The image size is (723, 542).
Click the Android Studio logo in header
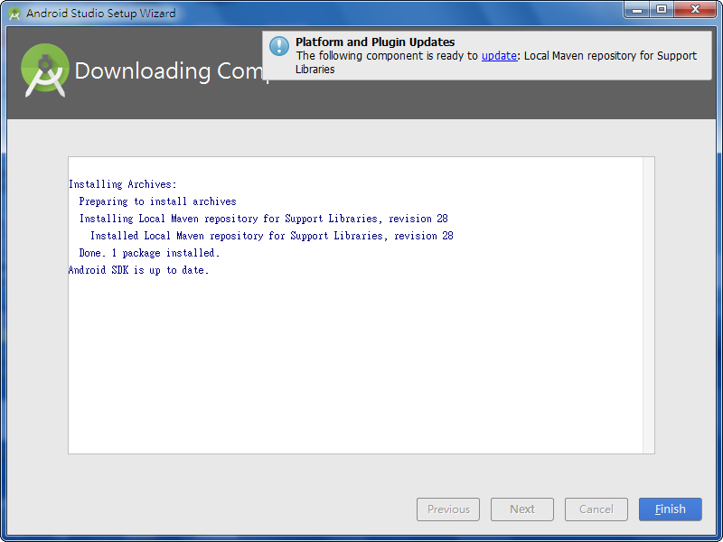44,70
